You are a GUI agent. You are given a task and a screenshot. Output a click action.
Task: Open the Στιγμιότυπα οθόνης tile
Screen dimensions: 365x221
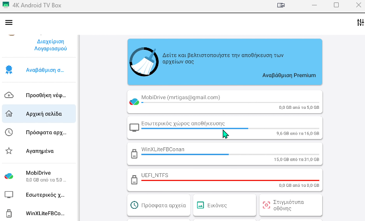pyautogui.click(x=291, y=205)
